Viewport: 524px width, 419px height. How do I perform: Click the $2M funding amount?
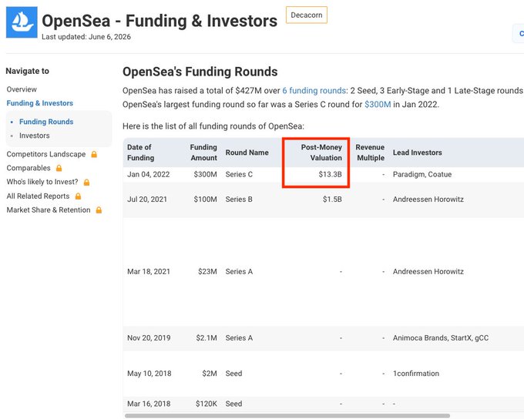tap(210, 374)
